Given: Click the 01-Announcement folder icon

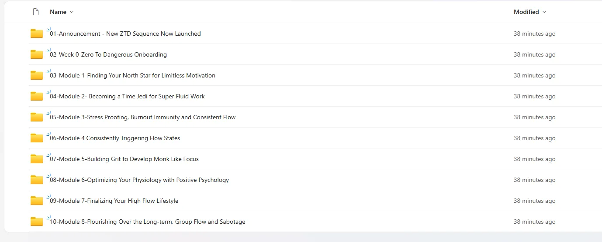Looking at the screenshot, I should (37, 34).
